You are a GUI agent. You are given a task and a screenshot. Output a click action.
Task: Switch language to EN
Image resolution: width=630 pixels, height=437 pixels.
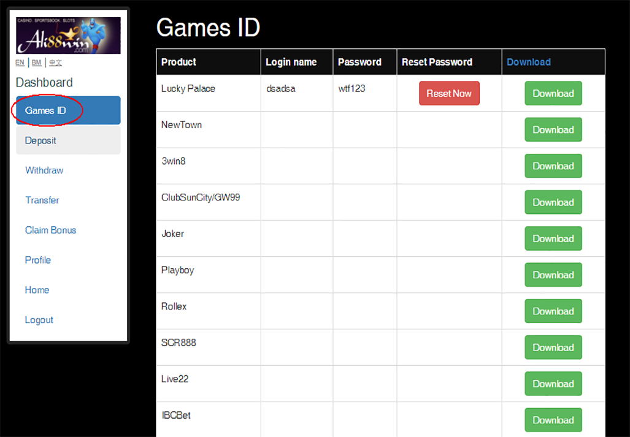[20, 63]
